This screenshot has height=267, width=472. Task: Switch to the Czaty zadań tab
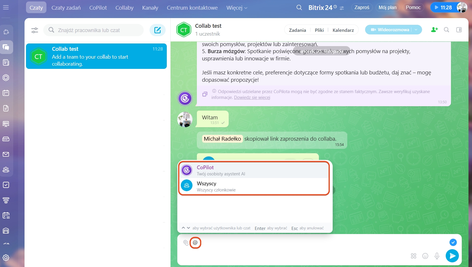click(x=66, y=8)
